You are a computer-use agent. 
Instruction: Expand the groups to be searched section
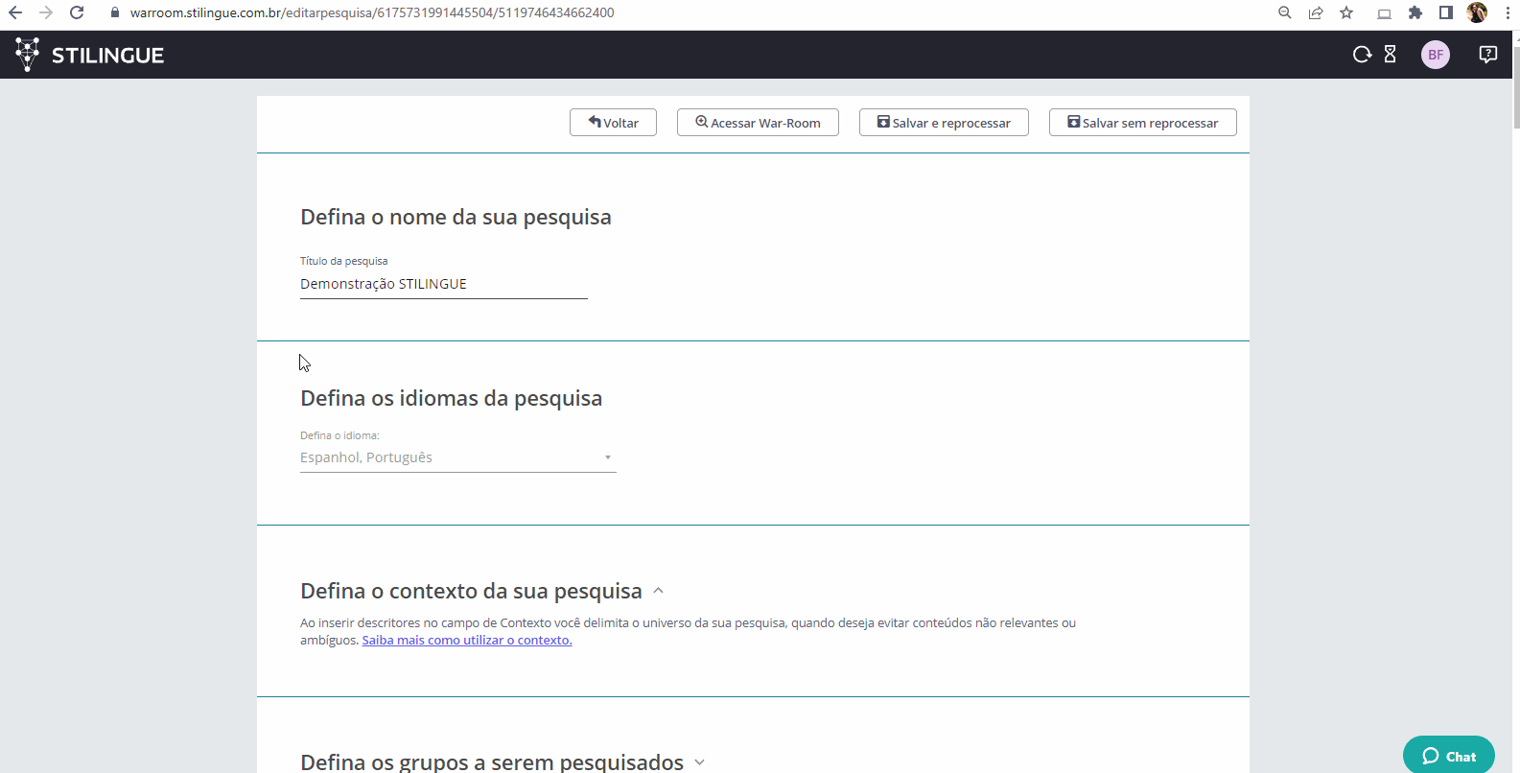click(699, 762)
